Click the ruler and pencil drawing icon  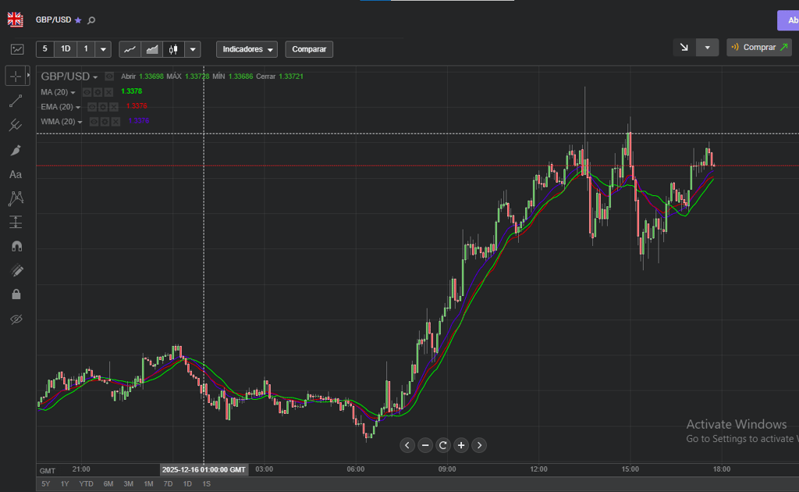(x=16, y=270)
